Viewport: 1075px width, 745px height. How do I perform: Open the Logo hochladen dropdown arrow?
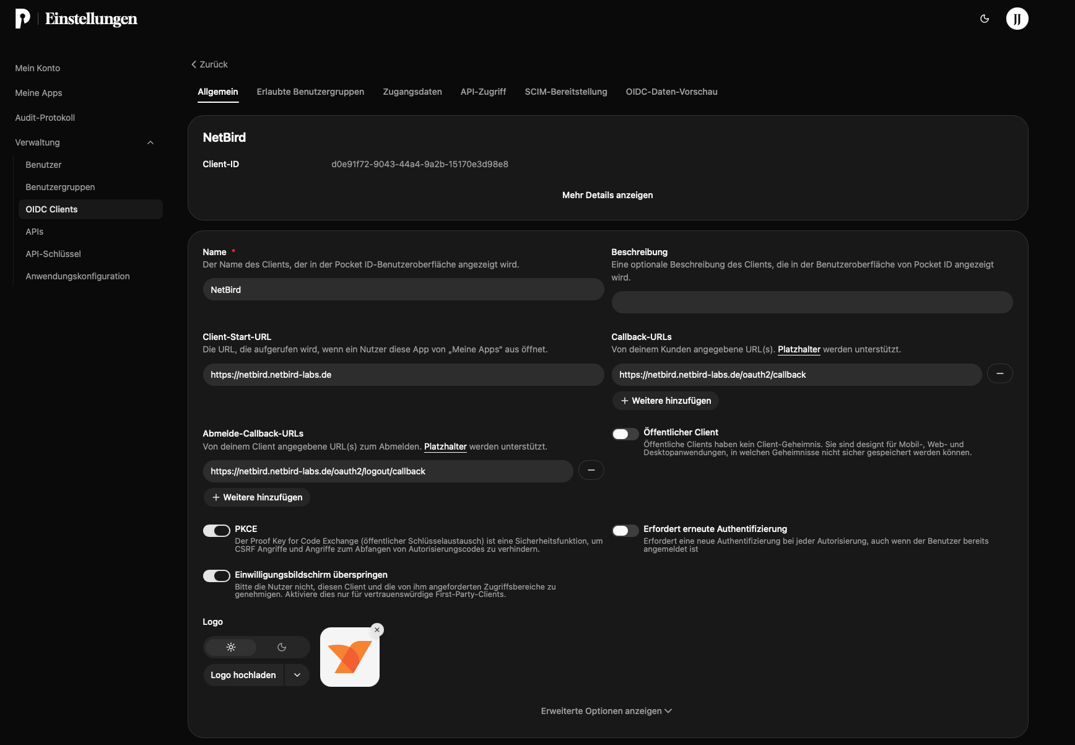297,675
